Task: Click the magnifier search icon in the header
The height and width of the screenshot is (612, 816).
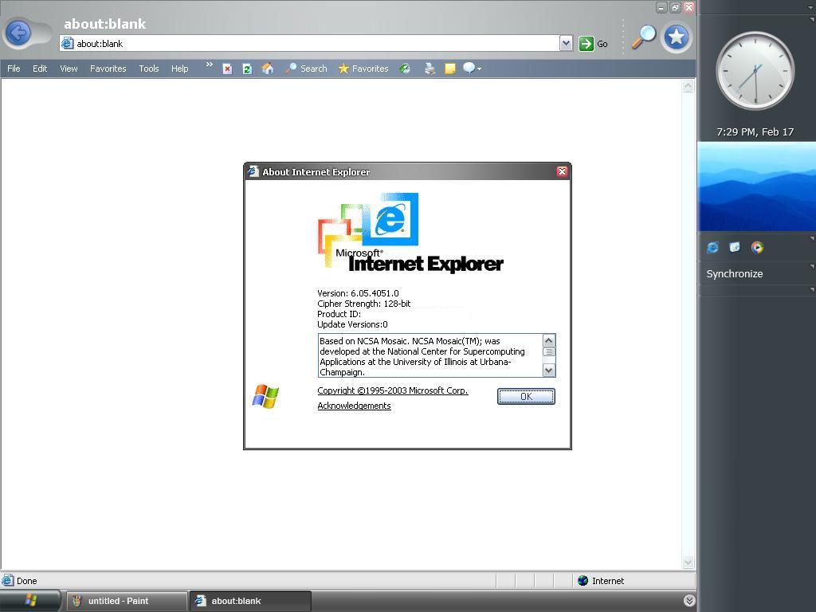Action: click(644, 37)
